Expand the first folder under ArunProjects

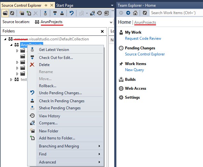17,51
